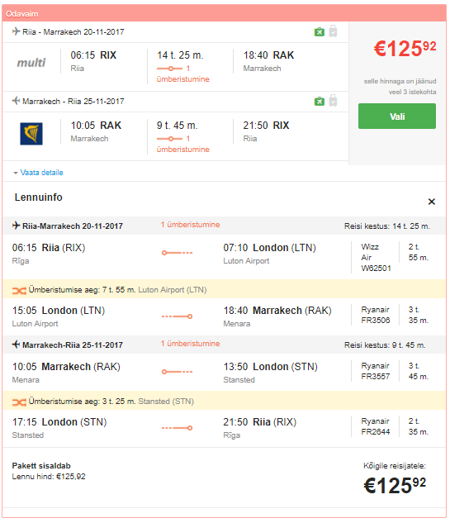Click the return flight 1 ümberistumine indicator
This screenshot has height=523, width=450.
183,144
